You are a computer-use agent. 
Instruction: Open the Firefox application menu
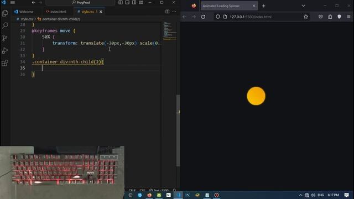[348, 17]
